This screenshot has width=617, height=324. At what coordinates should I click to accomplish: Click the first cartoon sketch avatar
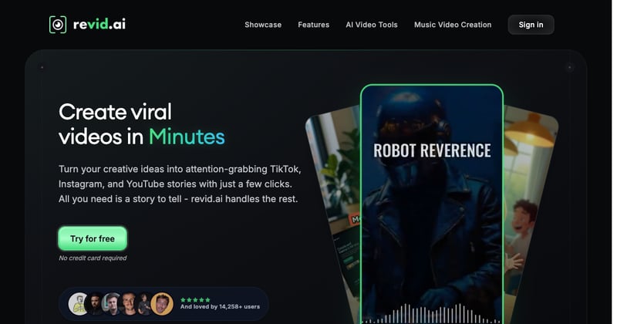[x=79, y=304]
